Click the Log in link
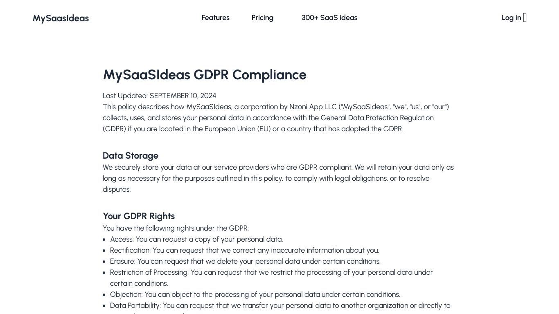The width and height of the screenshot is (559, 314). [x=512, y=18]
